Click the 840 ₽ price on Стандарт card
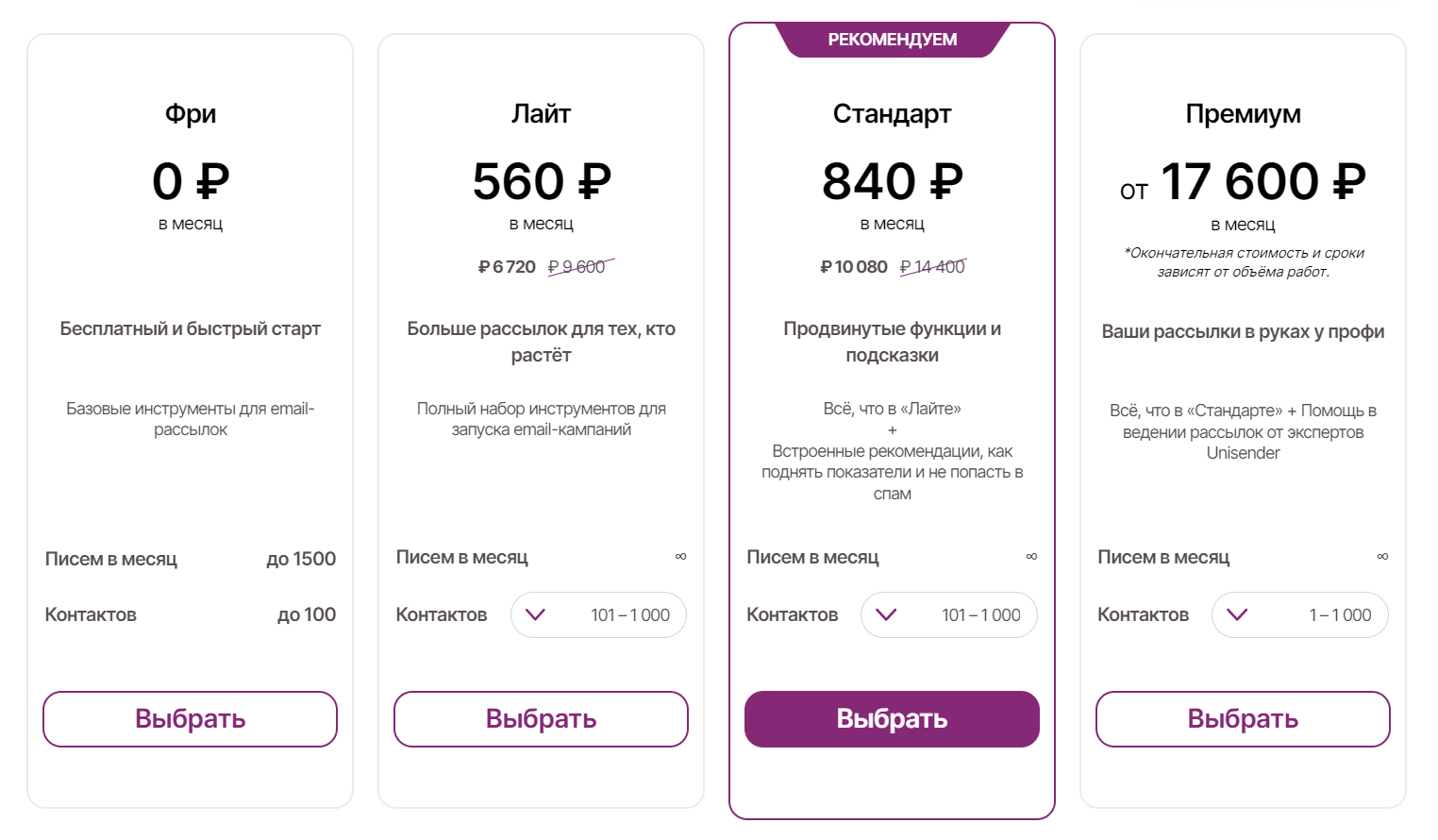Image resolution: width=1438 pixels, height=840 pixels. (893, 181)
